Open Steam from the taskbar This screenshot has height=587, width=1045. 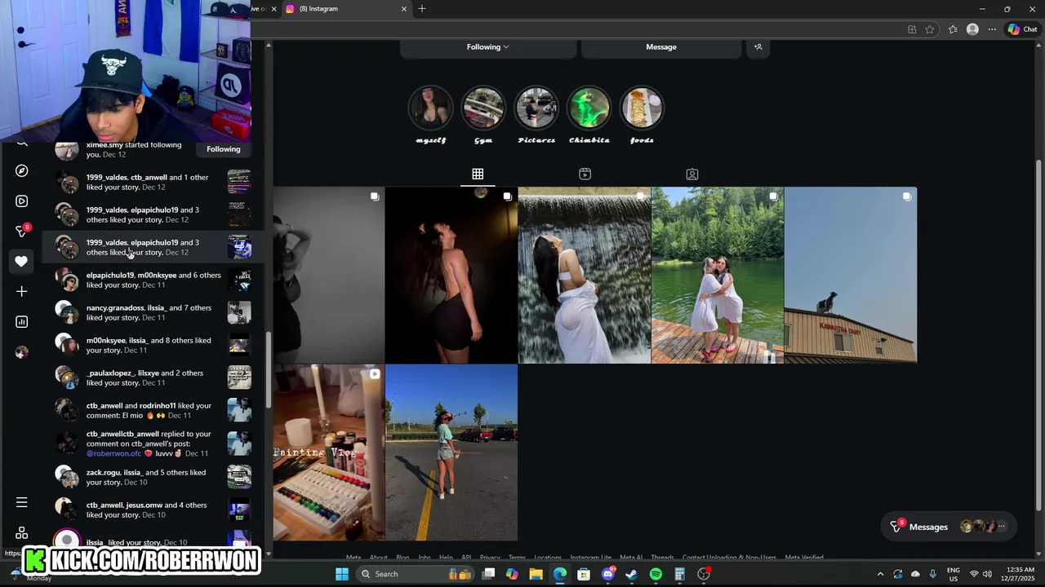631,574
